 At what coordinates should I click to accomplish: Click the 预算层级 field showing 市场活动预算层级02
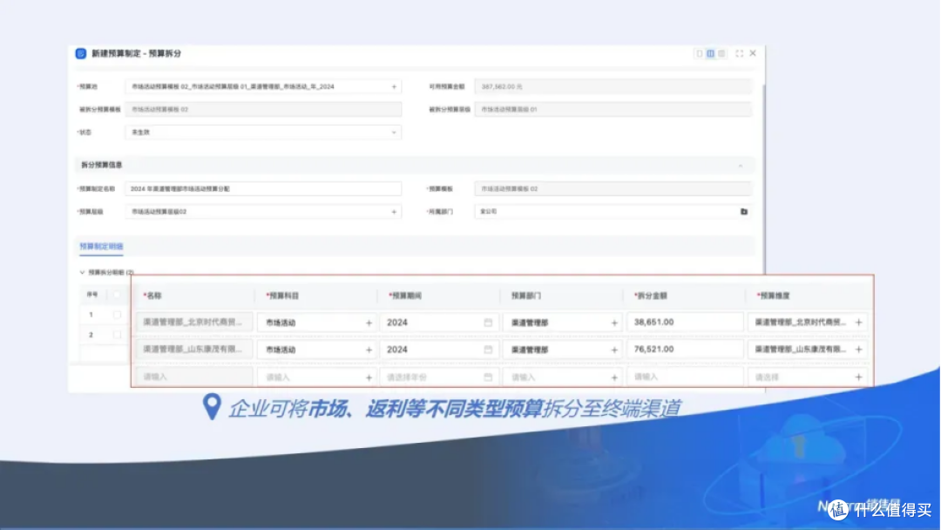pos(263,211)
